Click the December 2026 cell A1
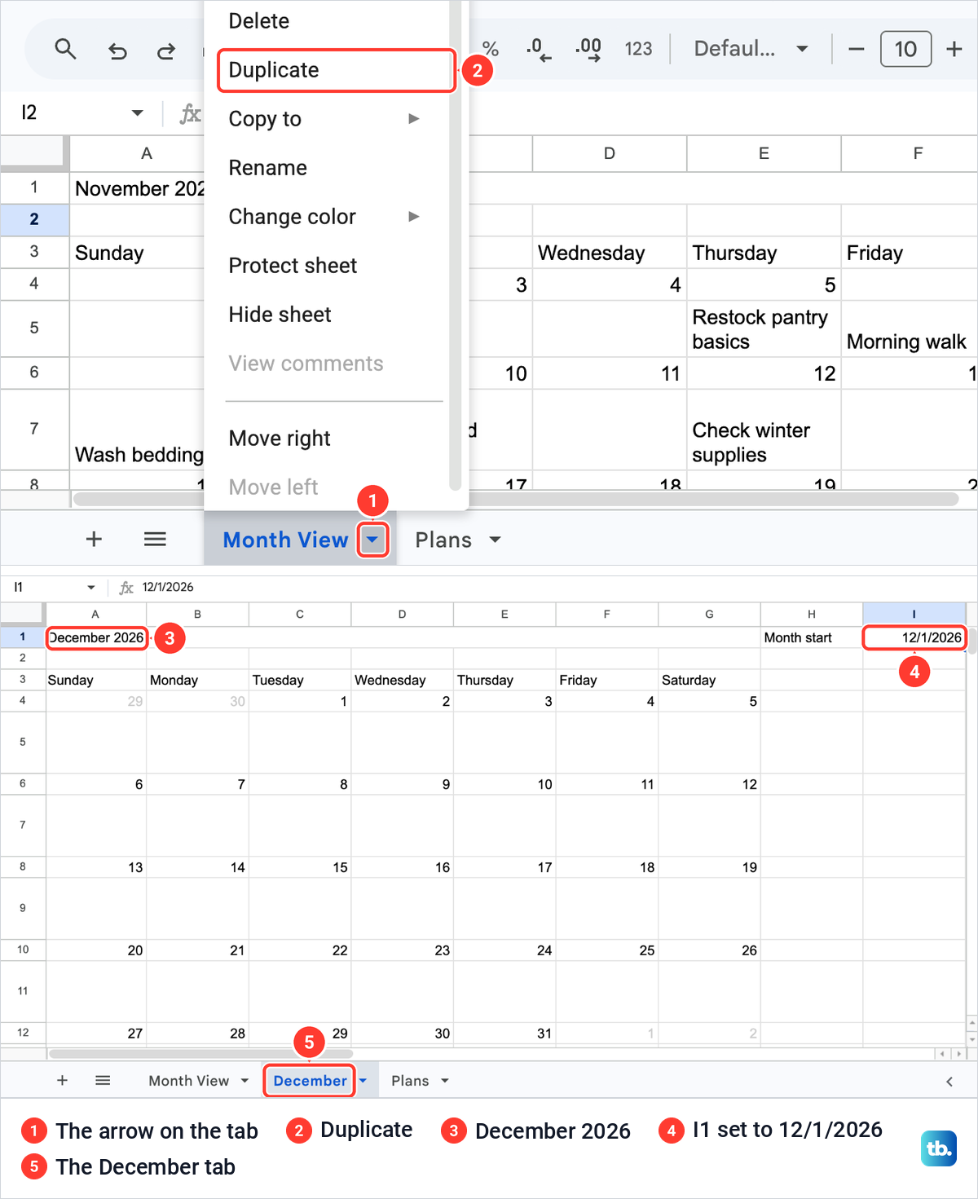This screenshot has width=978, height=1199. [96, 637]
